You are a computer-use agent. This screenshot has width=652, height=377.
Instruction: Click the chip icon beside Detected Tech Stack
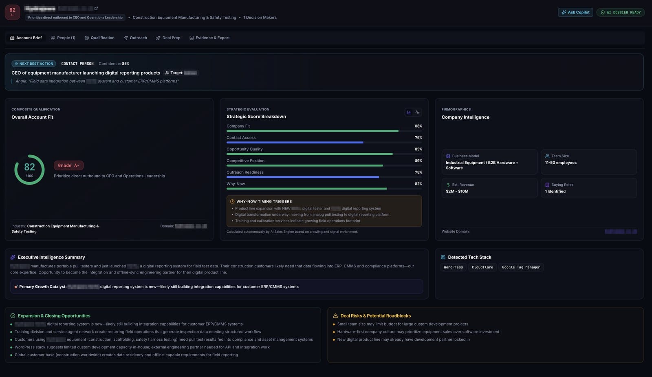pos(443,257)
